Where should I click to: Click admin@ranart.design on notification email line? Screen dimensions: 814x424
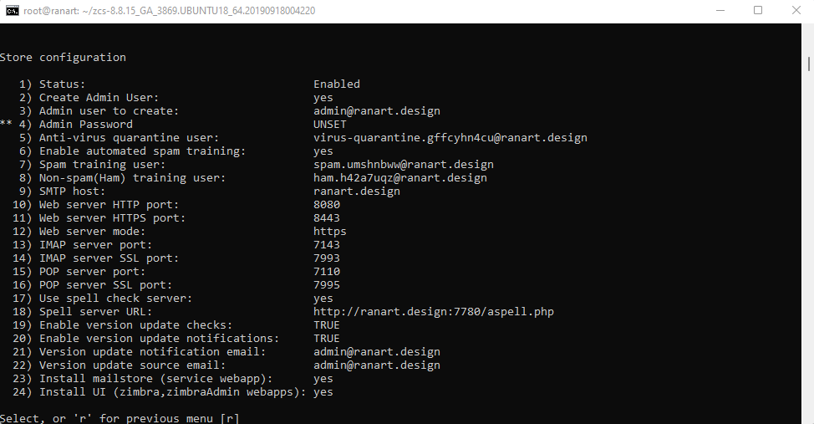pyautogui.click(x=376, y=352)
